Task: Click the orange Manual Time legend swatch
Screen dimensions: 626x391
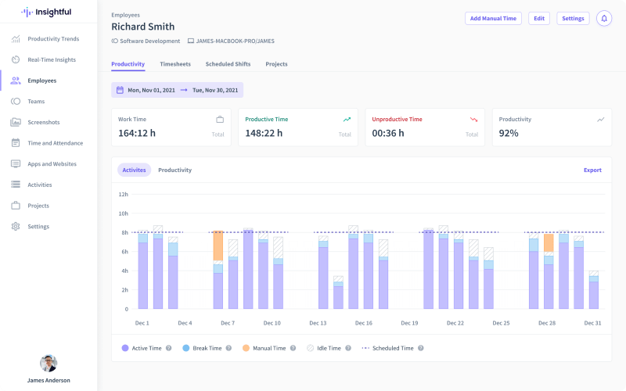Action: click(246, 348)
